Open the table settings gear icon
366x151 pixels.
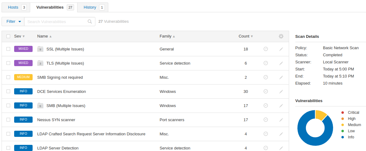coord(281,36)
